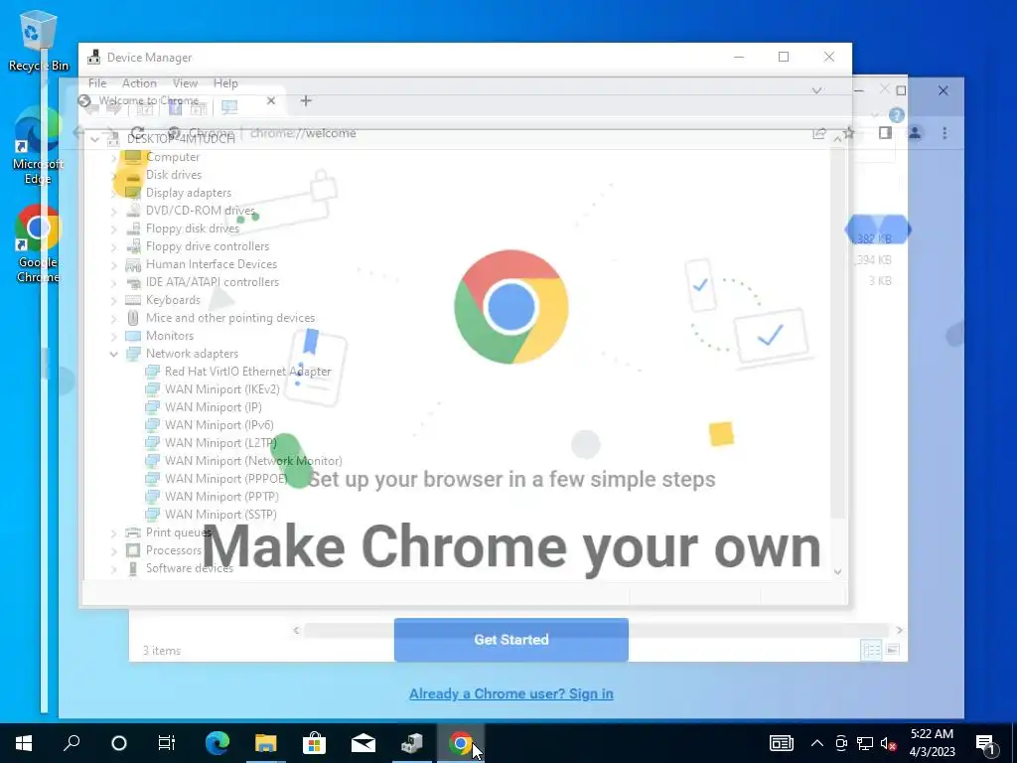Viewport: 1017px width, 763px height.
Task: Click the network tray icon
Action: pos(865,743)
